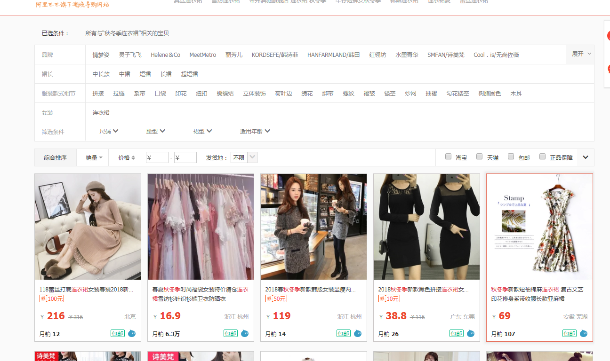
Task: Click the 安徽 芜湖 location text
Action: click(x=575, y=317)
